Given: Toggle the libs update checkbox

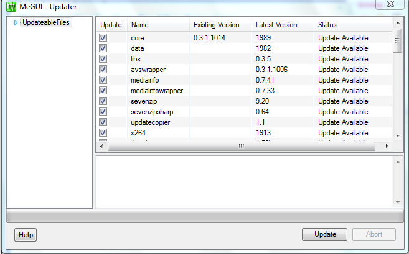Looking at the screenshot, I should [x=103, y=59].
